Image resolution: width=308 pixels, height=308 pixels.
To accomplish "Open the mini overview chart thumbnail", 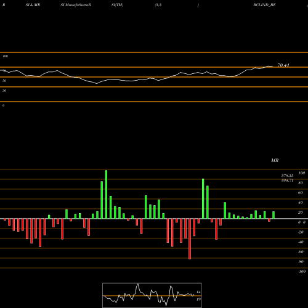I will 152,295.
